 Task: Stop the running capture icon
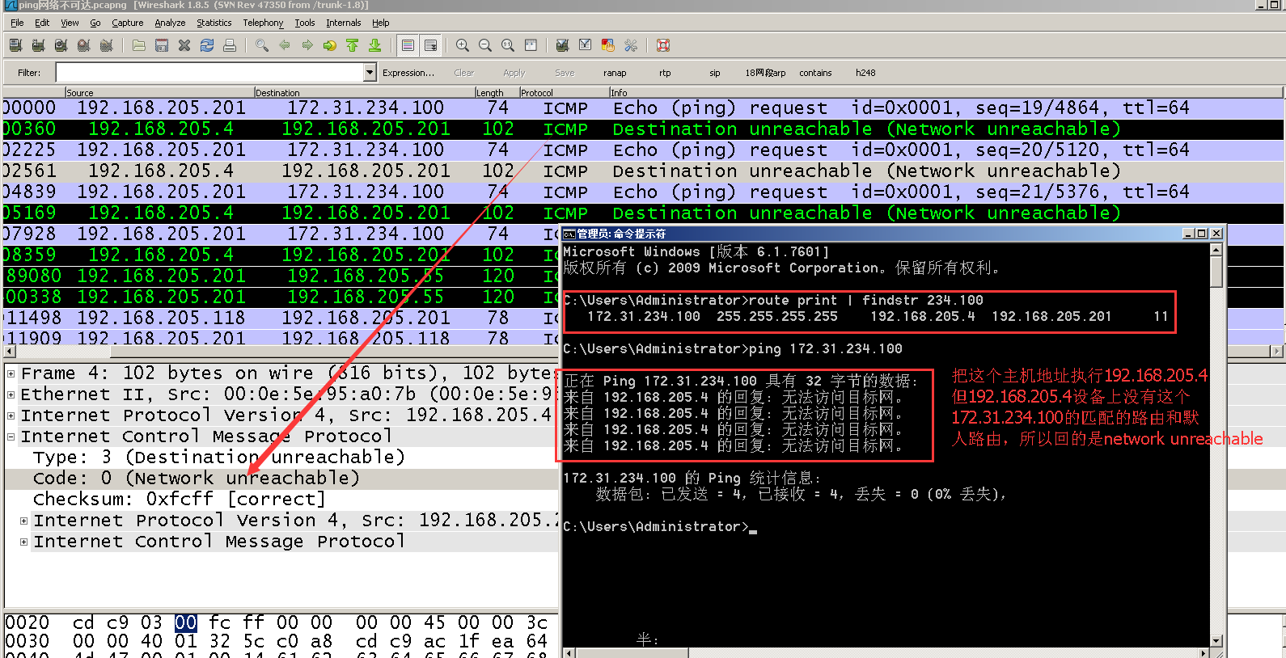pyautogui.click(x=83, y=45)
